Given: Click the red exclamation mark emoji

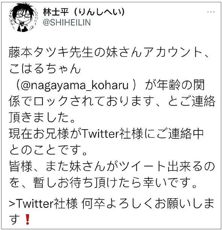Looking at the screenshot, I should click(x=27, y=219).
